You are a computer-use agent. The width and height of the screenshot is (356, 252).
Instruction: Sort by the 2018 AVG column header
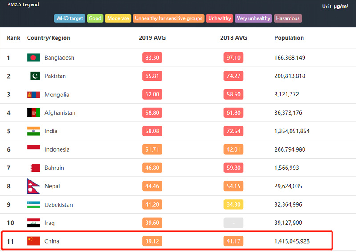click(233, 38)
